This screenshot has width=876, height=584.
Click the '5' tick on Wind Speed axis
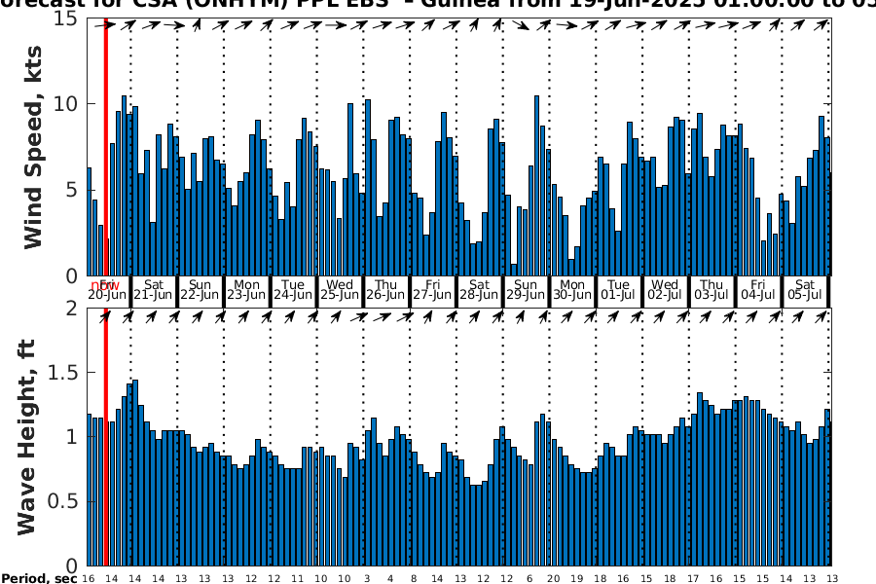(71, 190)
